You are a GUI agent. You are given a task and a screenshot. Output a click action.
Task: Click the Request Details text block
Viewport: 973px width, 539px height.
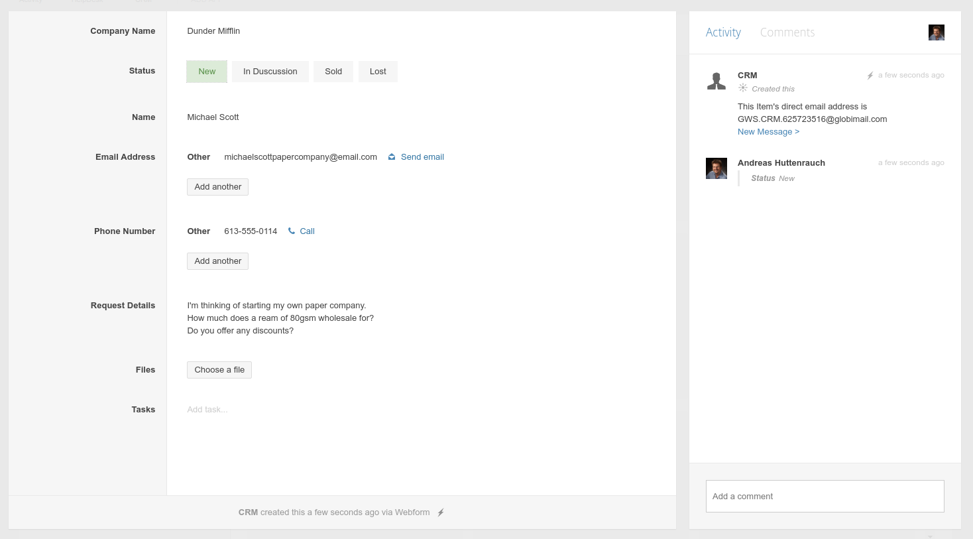[280, 318]
